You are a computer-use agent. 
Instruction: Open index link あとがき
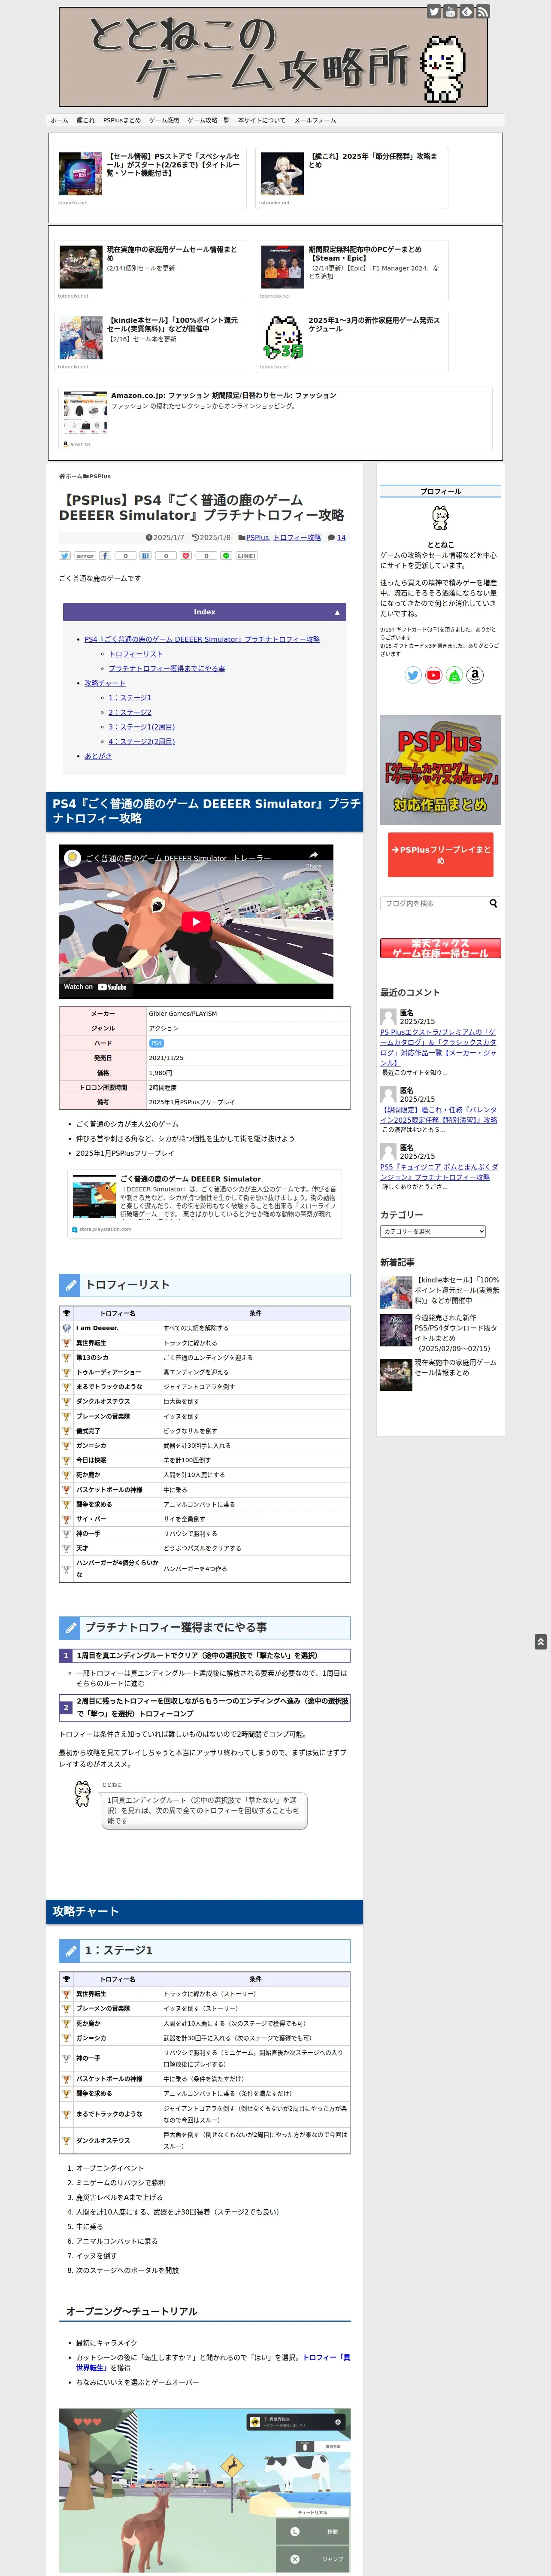point(98,756)
